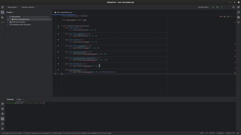
Task: Run last test_division (assertRaises) gutter arrow
Action: click(x=58, y=70)
